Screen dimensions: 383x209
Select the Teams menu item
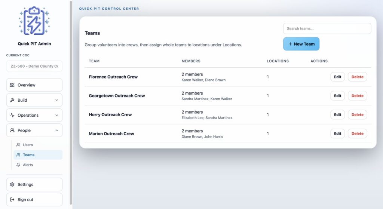coord(38,155)
